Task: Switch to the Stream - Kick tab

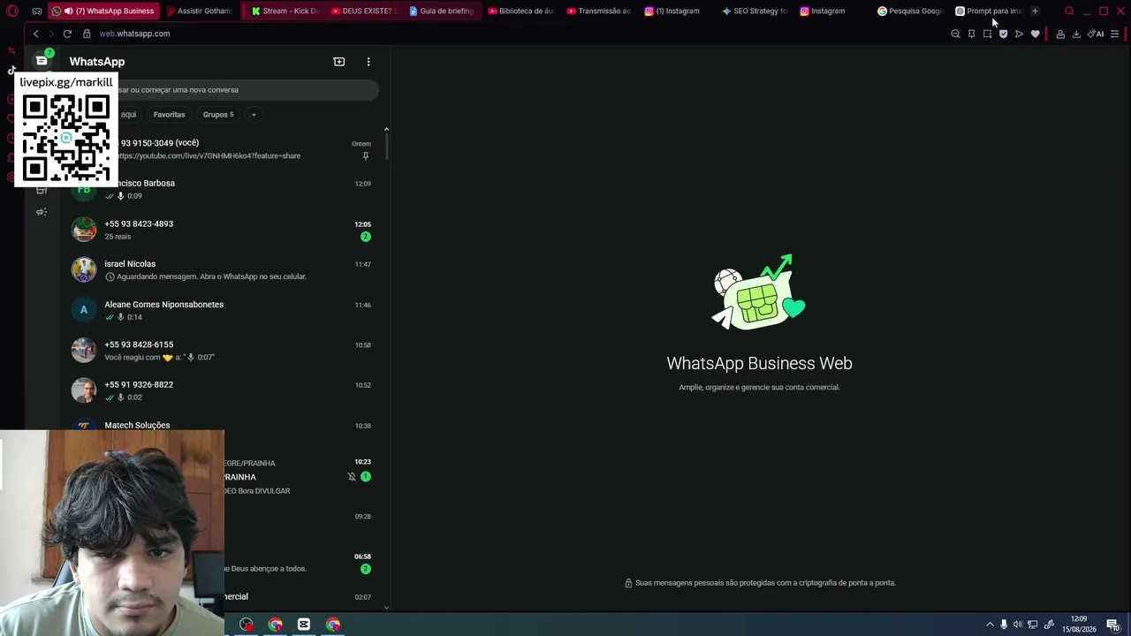Action: point(285,11)
